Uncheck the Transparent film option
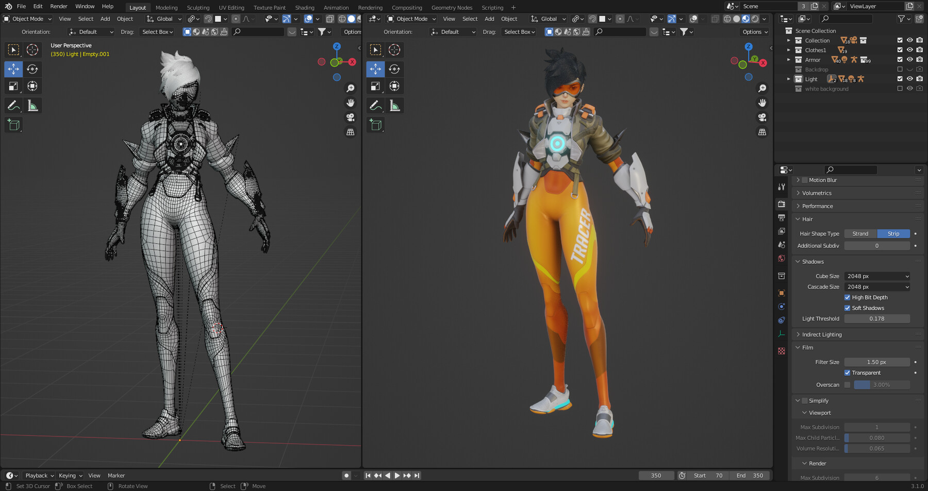The image size is (928, 491). 847,373
